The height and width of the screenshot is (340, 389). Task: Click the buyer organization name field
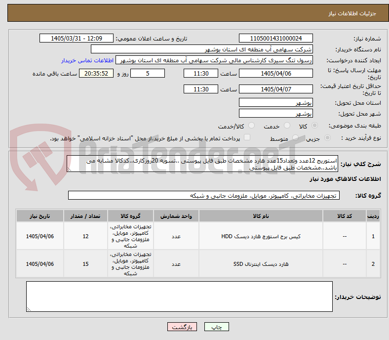click(x=202, y=49)
